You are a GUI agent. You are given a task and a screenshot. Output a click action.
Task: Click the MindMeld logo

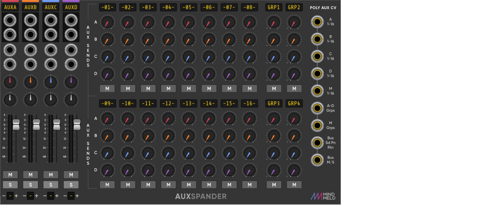323,196
